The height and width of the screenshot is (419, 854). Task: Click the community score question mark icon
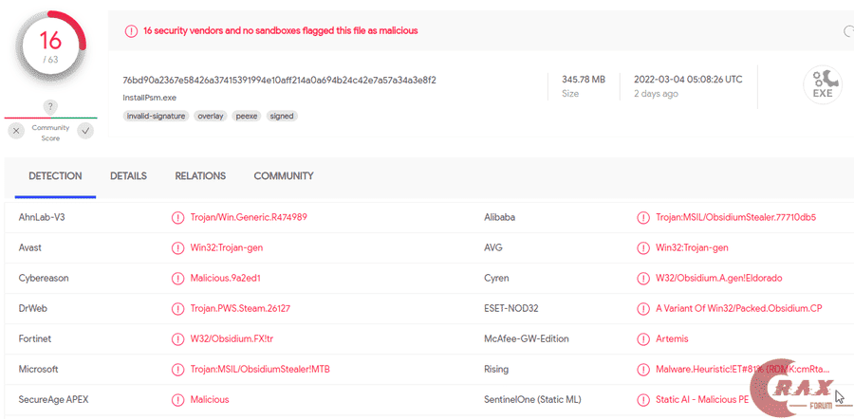point(50,106)
